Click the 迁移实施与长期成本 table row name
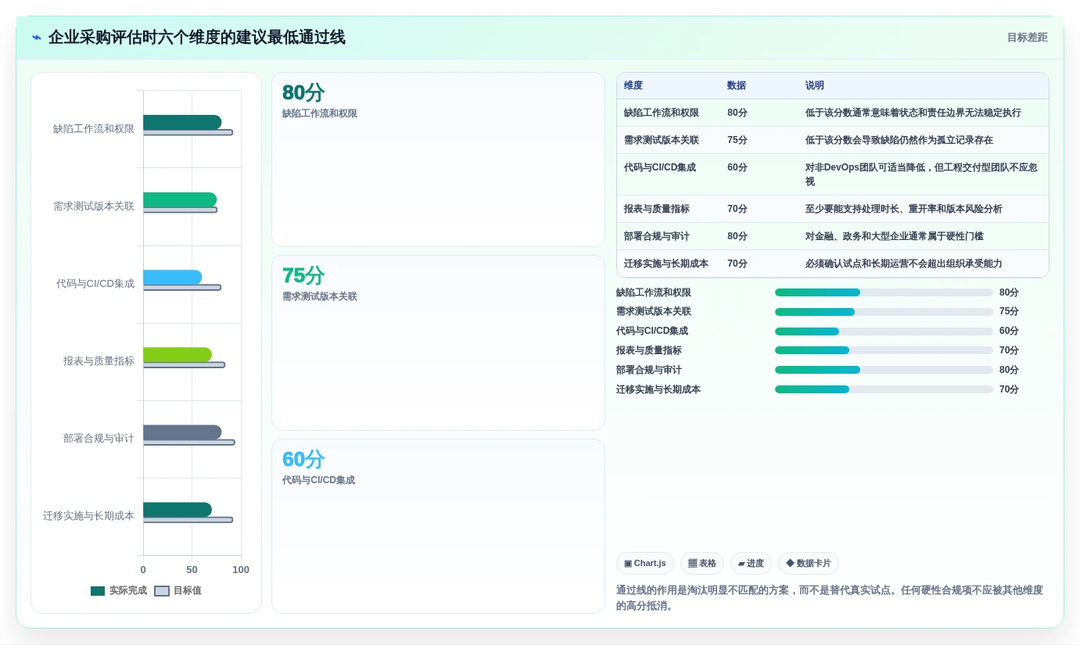The image size is (1080, 645). 666,263
